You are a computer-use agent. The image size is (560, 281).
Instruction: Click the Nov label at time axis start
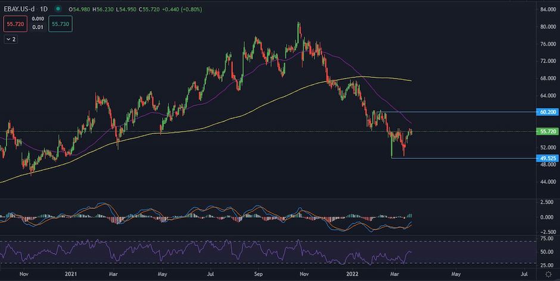pyautogui.click(x=24, y=274)
